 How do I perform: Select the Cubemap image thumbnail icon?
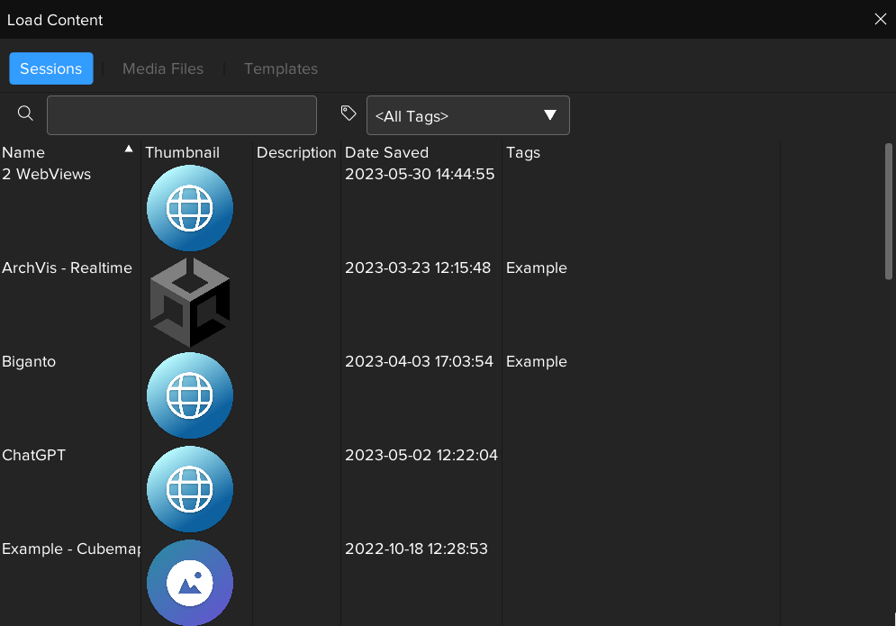[190, 583]
